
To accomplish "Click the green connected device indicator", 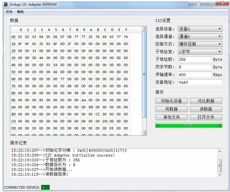I will [46, 187].
